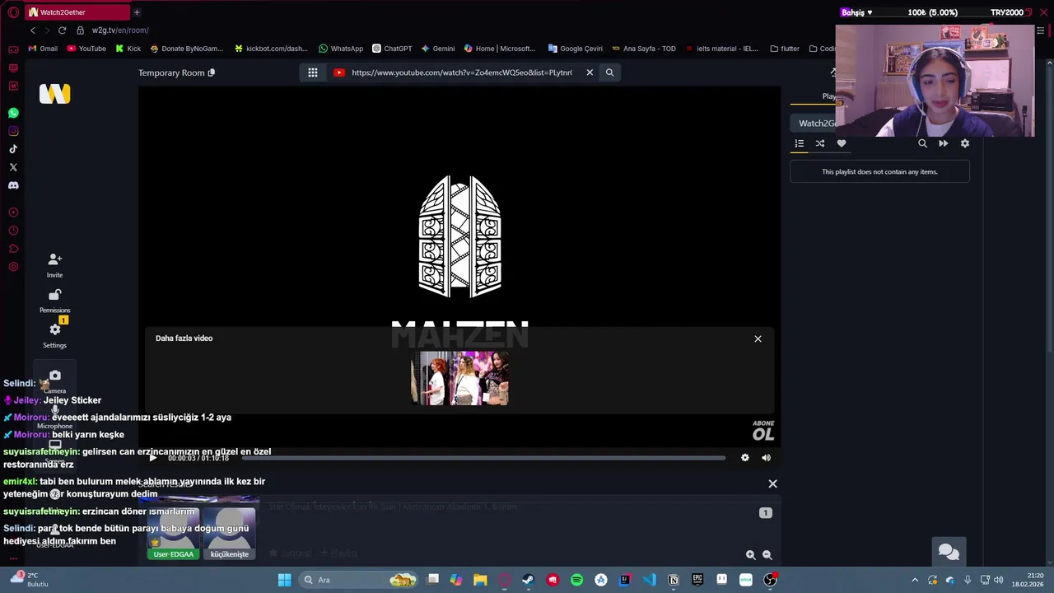This screenshot has width=1054, height=593.
Task: Open the Gemini bookmark
Action: tap(437, 49)
